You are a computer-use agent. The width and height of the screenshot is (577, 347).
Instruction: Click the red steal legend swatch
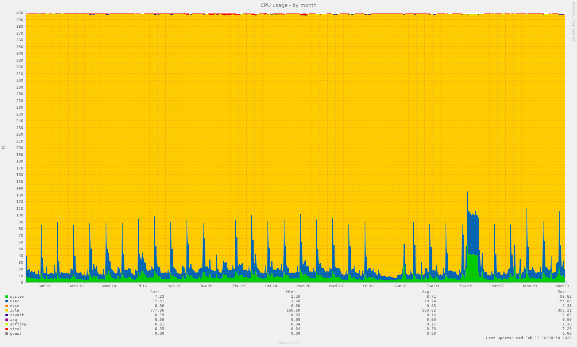pyautogui.click(x=6, y=329)
